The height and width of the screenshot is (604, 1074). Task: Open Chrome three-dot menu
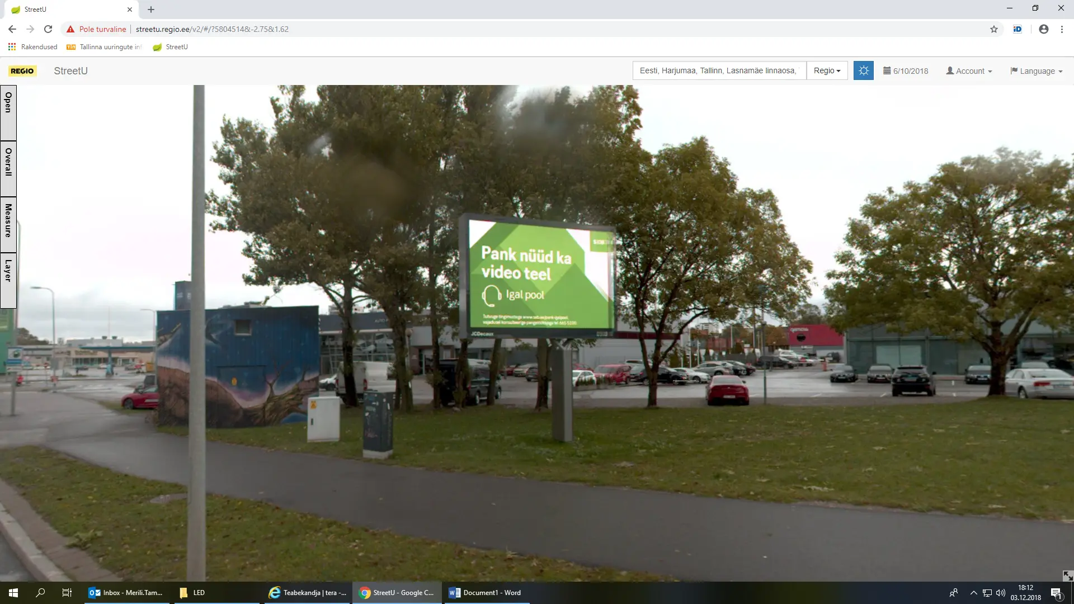click(x=1062, y=29)
